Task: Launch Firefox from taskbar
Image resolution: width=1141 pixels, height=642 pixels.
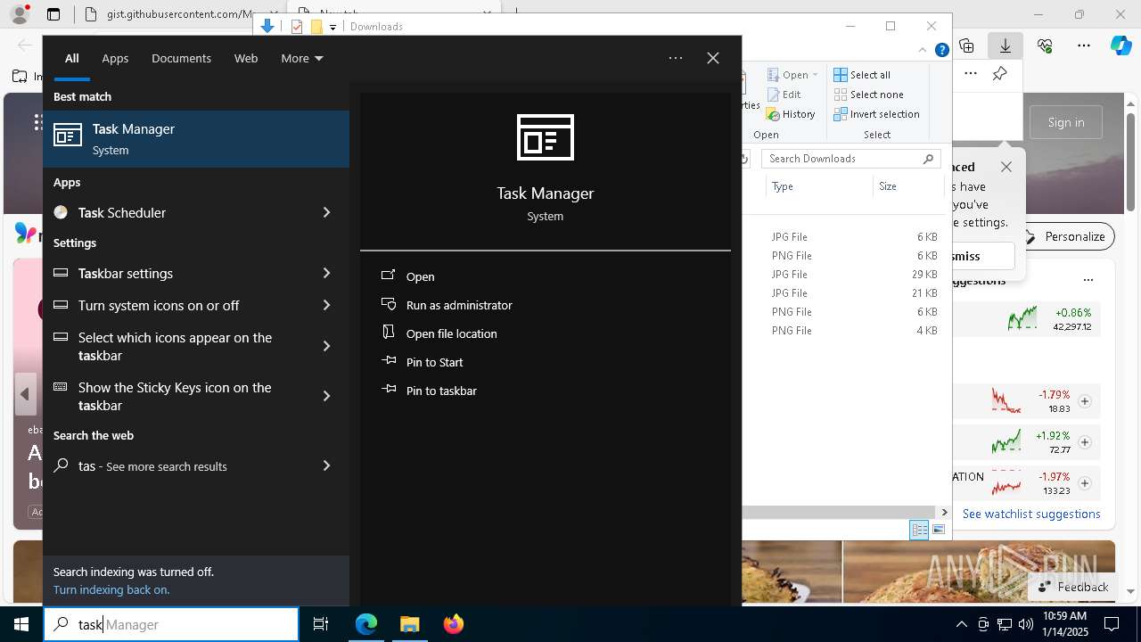Action: (x=454, y=624)
